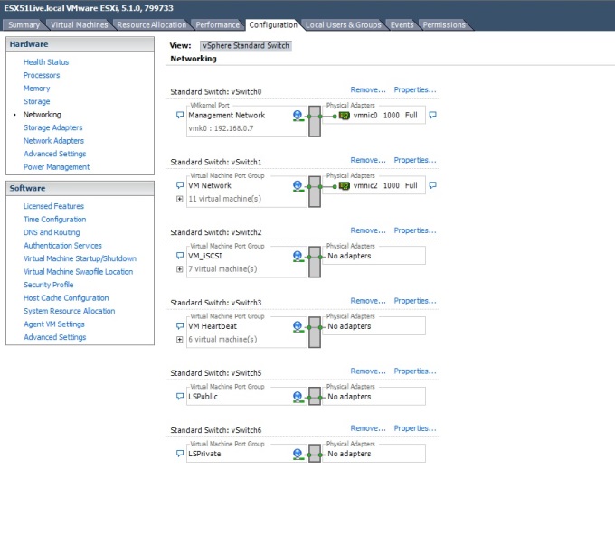Image resolution: width=615 pixels, height=535 pixels.
Task: Open Host Cache Configuration
Action: 66,298
